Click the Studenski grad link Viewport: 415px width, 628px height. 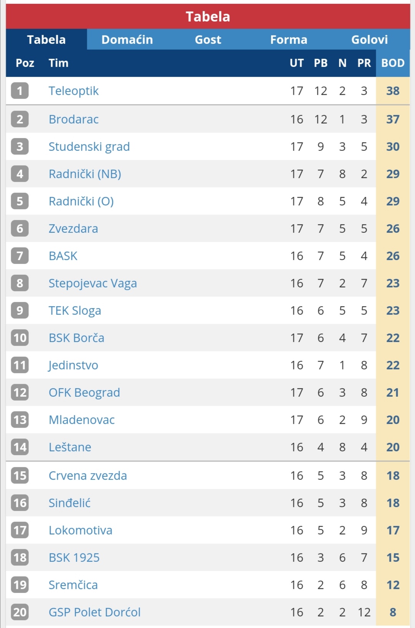89,147
